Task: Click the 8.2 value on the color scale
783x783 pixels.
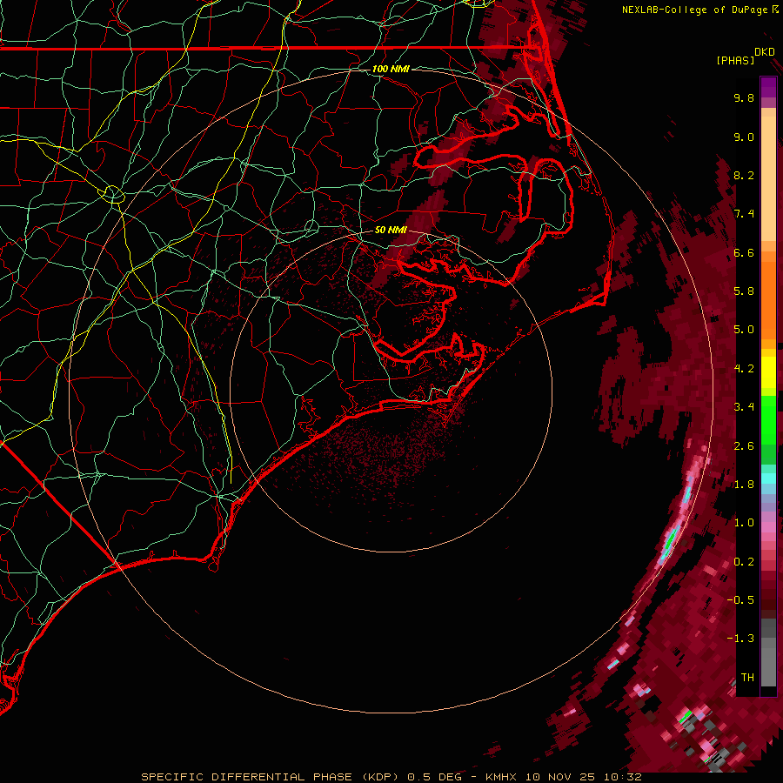Action: tap(744, 175)
